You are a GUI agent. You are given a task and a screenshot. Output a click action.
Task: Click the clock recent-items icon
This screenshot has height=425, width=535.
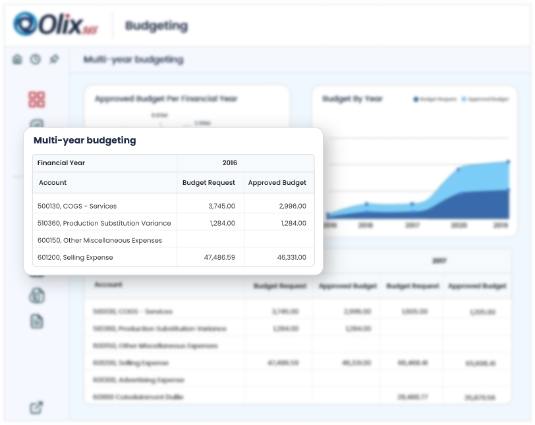pyautogui.click(x=36, y=59)
